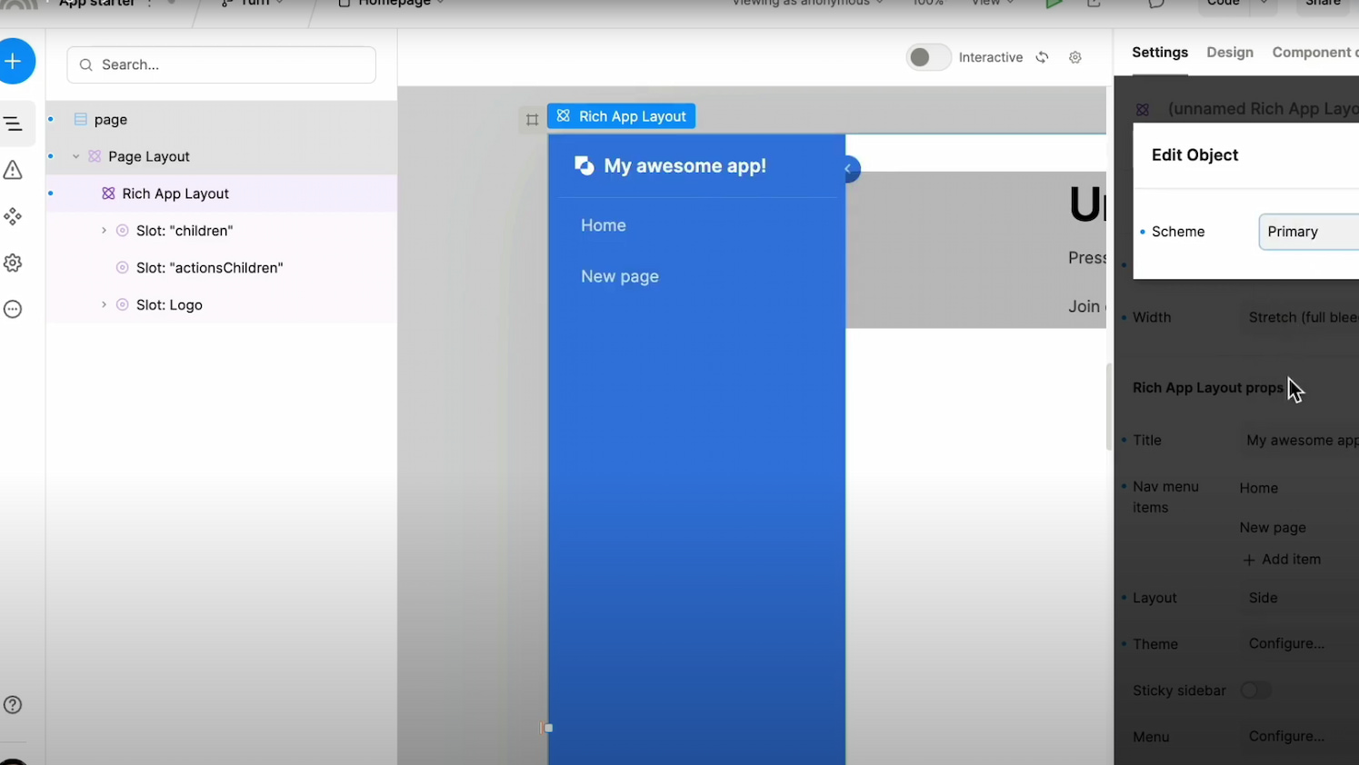Open Theme Configure settings
Viewport: 1359px width, 765px height.
tap(1286, 643)
